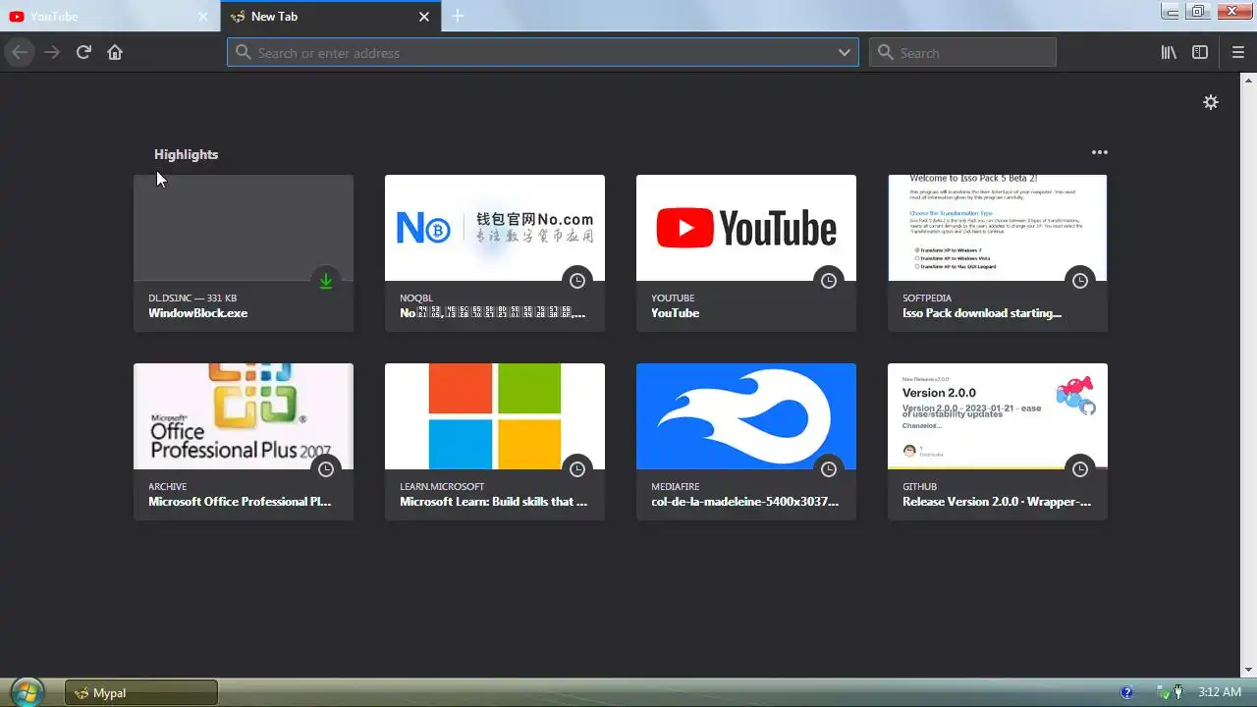Screen dimensions: 1257x707
Task: Click history clock icon on Softpedia card
Action: coord(1080,281)
